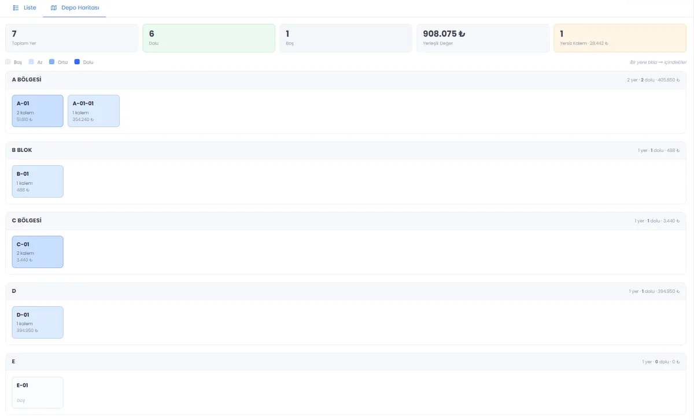Click the 908.075 ₺ value
Viewport: 694px width, 420px height.
tap(444, 34)
